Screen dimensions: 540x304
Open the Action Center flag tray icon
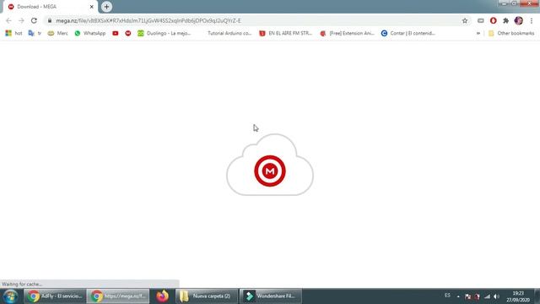467,296
